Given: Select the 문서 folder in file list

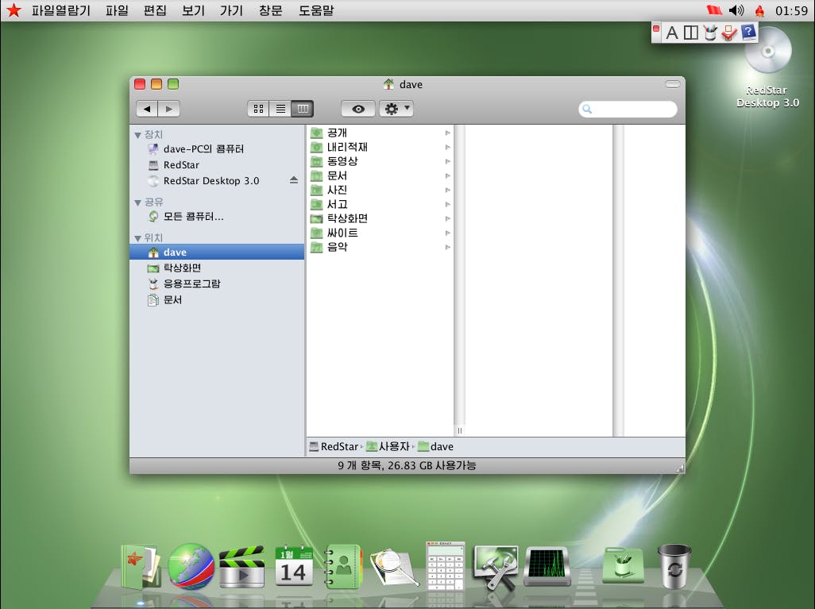Looking at the screenshot, I should coord(380,176).
